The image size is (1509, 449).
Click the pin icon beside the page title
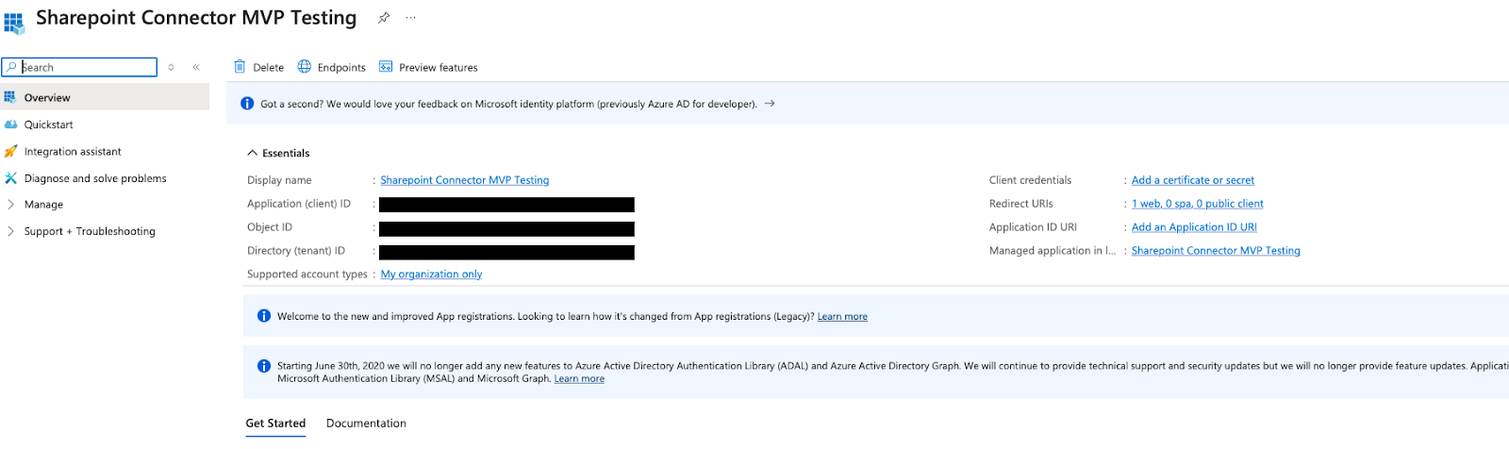click(384, 18)
